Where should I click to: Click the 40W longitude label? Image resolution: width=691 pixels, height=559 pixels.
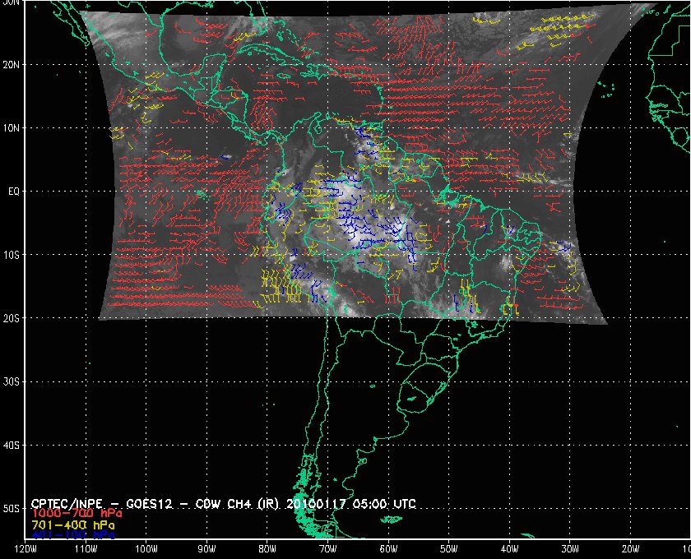tap(509, 549)
